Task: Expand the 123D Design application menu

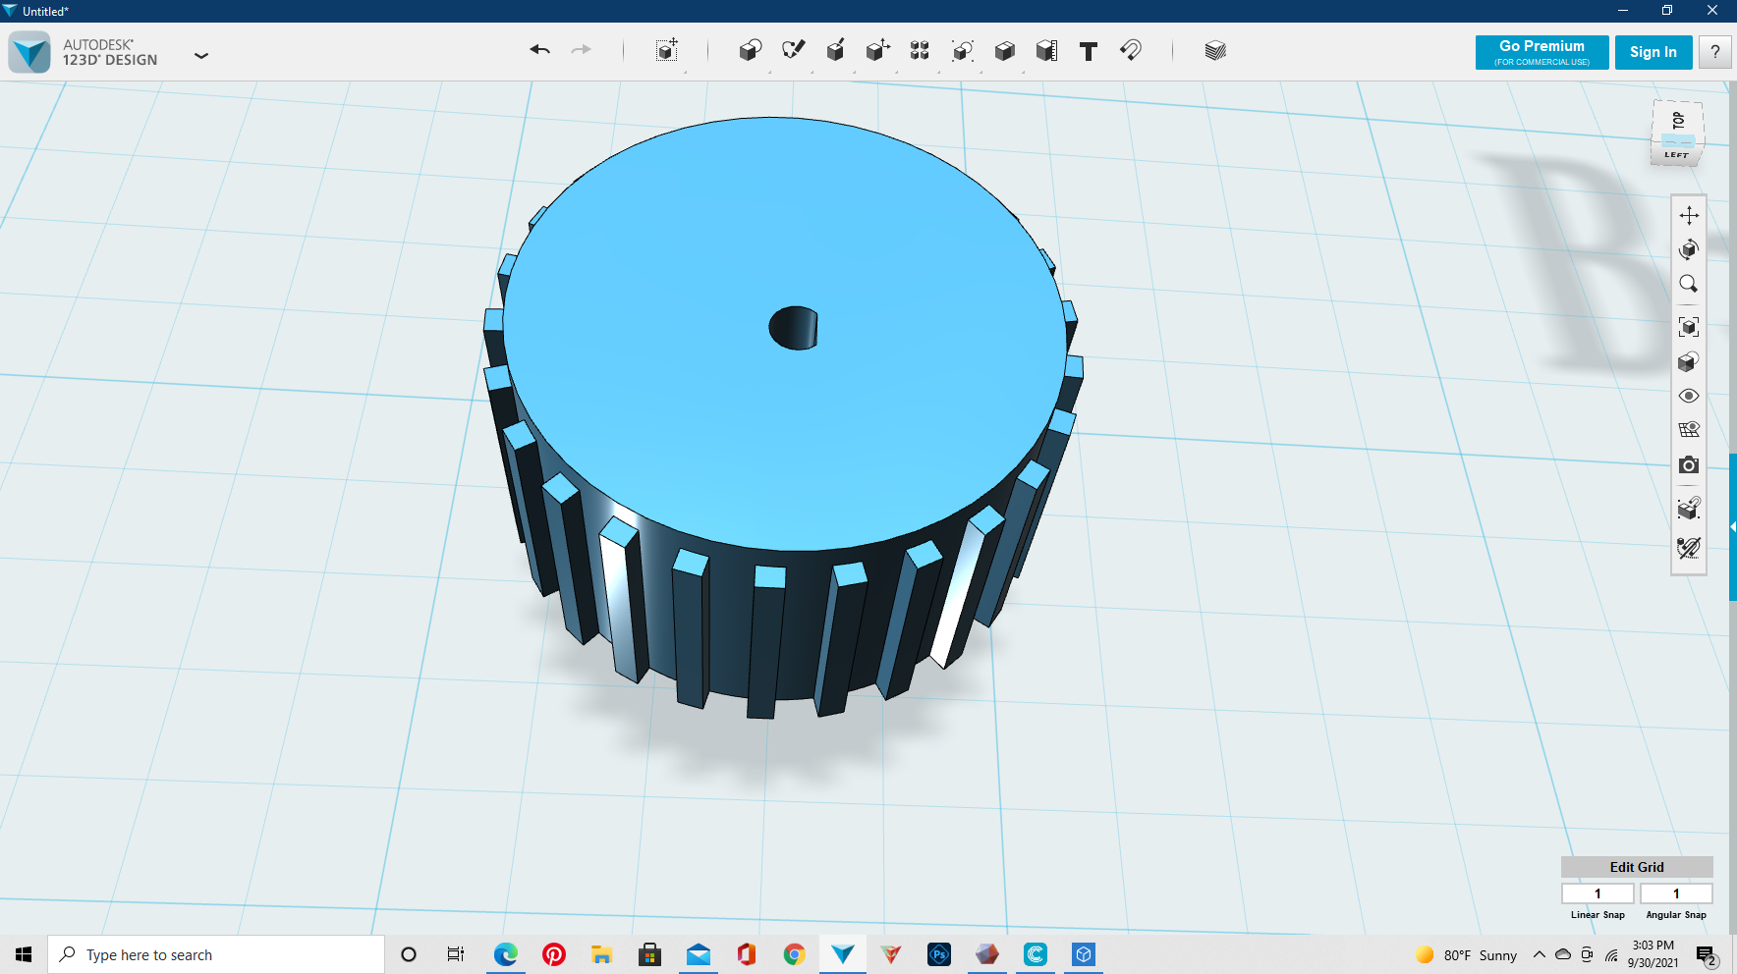Action: click(x=201, y=56)
